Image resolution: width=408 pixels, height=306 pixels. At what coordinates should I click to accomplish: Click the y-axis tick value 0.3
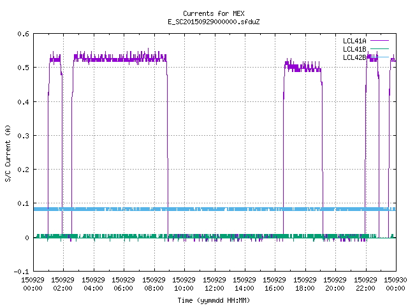click(23, 136)
